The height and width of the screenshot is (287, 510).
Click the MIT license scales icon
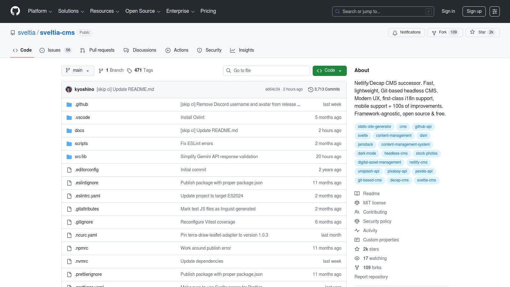pos(357,203)
